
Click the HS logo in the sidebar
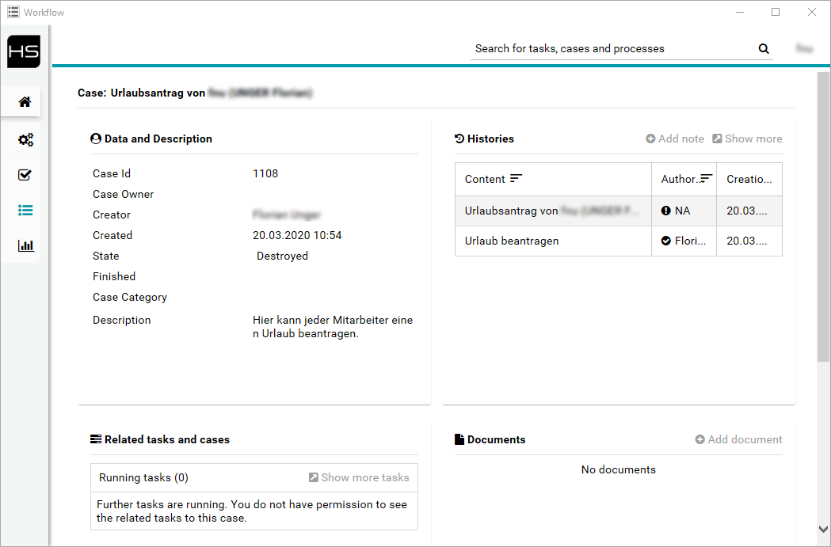(x=24, y=51)
